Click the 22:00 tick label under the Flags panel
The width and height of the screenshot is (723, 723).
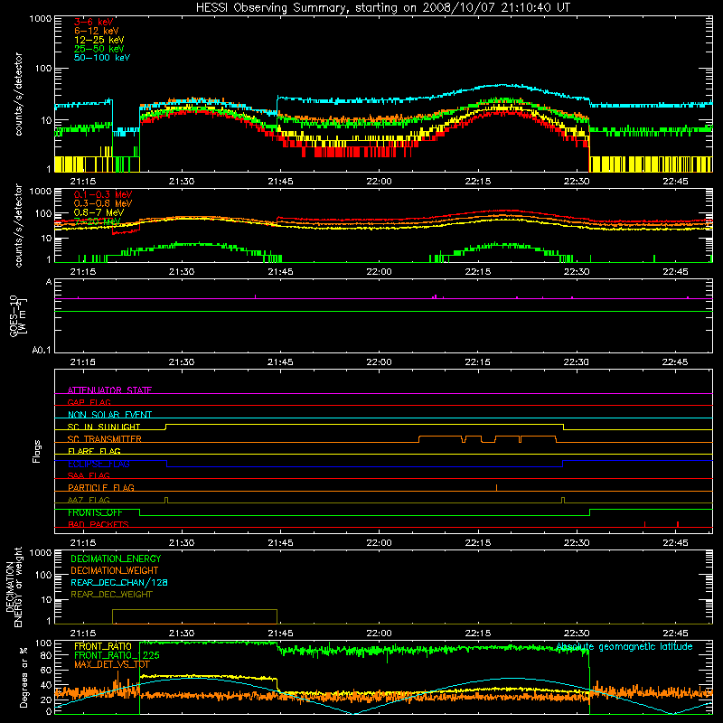click(379, 543)
